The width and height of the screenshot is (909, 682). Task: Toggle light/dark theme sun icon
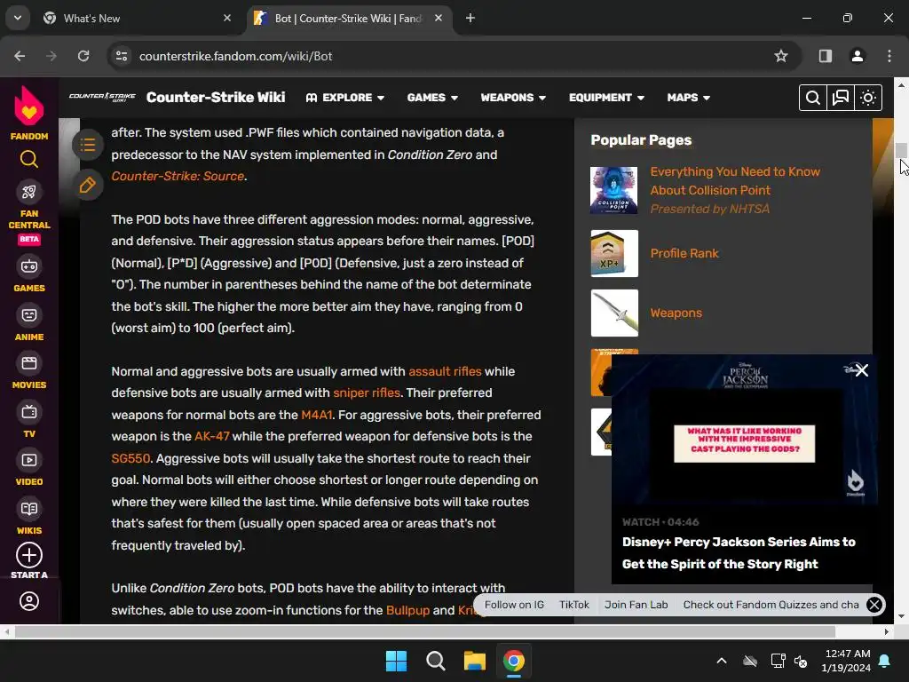868,98
